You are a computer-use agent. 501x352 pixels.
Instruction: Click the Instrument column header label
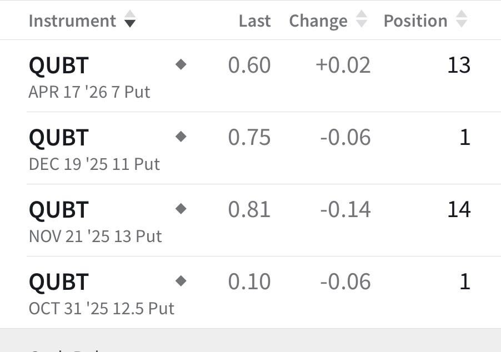pyautogui.click(x=72, y=21)
